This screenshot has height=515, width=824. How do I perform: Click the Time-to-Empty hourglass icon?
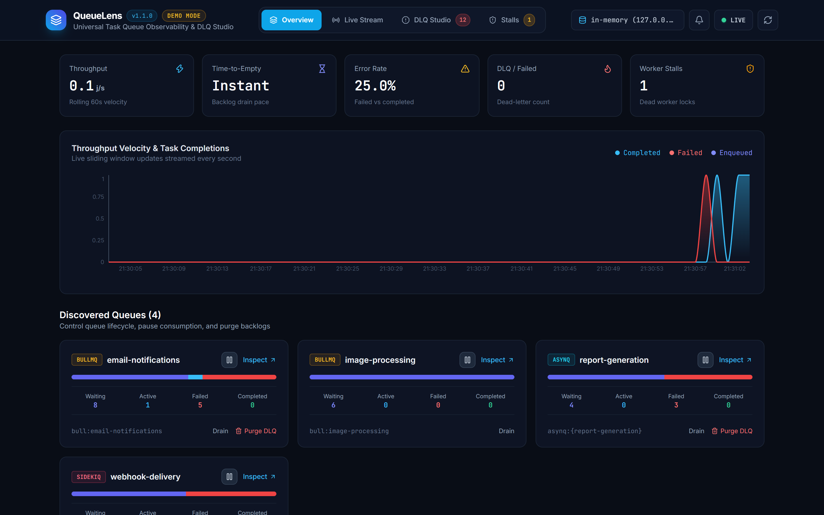322,68
